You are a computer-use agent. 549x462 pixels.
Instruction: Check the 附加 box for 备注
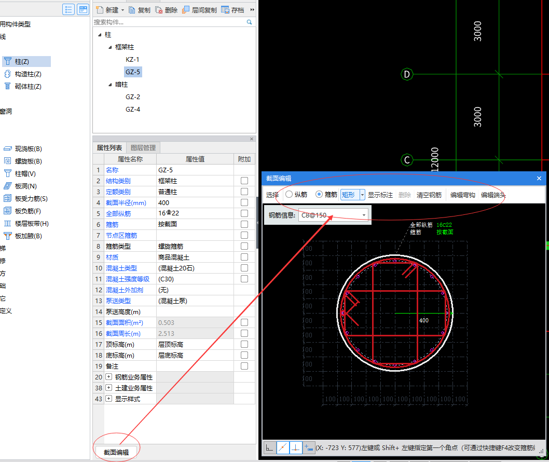[x=244, y=366]
